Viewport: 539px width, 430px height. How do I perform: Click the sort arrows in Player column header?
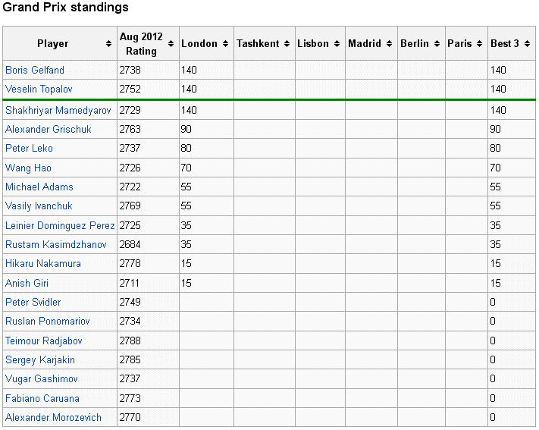tap(109, 44)
